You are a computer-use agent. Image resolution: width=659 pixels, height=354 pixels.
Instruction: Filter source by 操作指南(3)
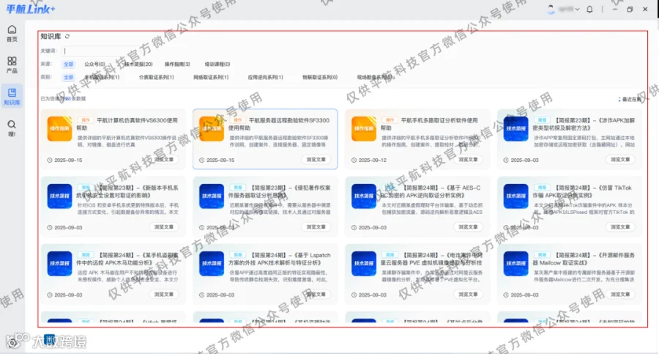coord(177,64)
